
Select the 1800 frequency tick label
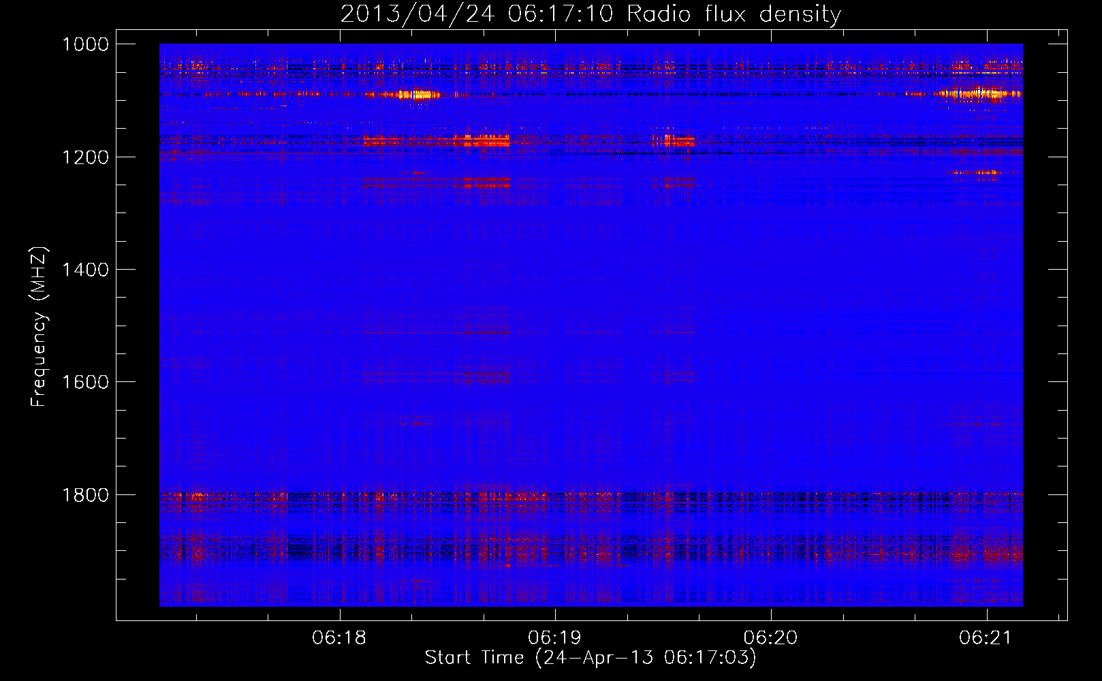pos(85,495)
